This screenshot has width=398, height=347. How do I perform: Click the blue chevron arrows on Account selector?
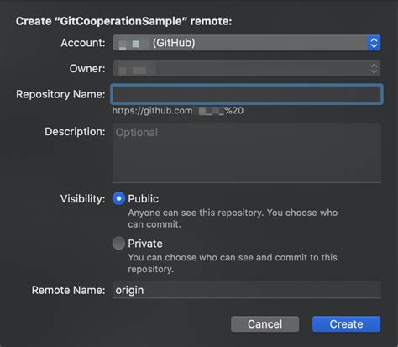(374, 43)
